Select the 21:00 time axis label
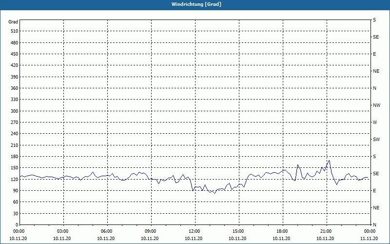The width and height of the screenshot is (390, 244). tap(327, 231)
